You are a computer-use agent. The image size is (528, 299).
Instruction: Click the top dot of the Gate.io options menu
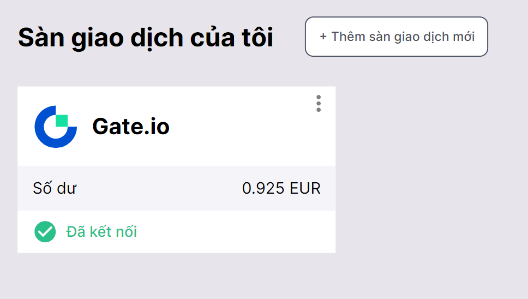319,97
